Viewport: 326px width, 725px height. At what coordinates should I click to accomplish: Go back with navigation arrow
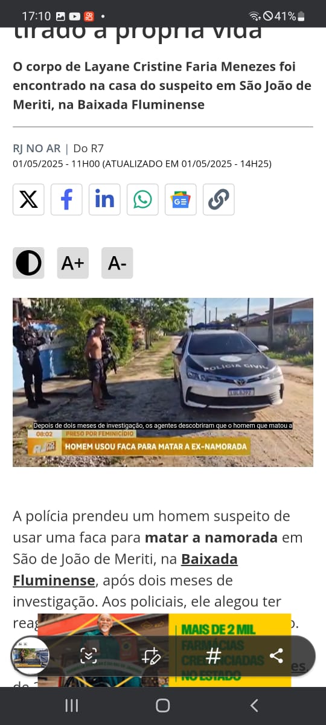pyautogui.click(x=254, y=705)
